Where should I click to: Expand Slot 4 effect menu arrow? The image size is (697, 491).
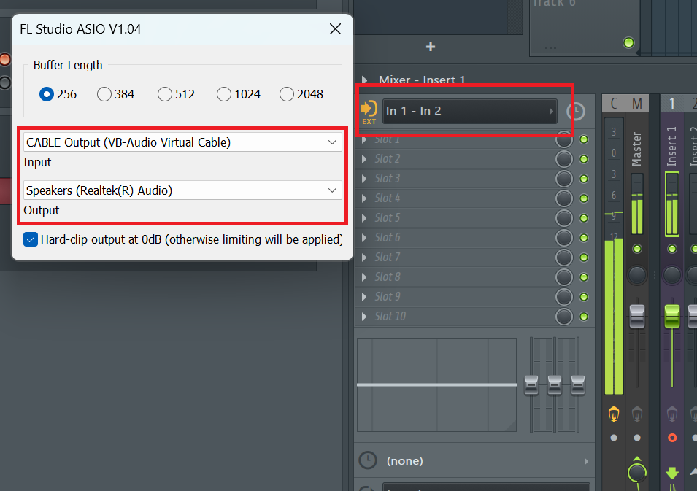pos(364,198)
